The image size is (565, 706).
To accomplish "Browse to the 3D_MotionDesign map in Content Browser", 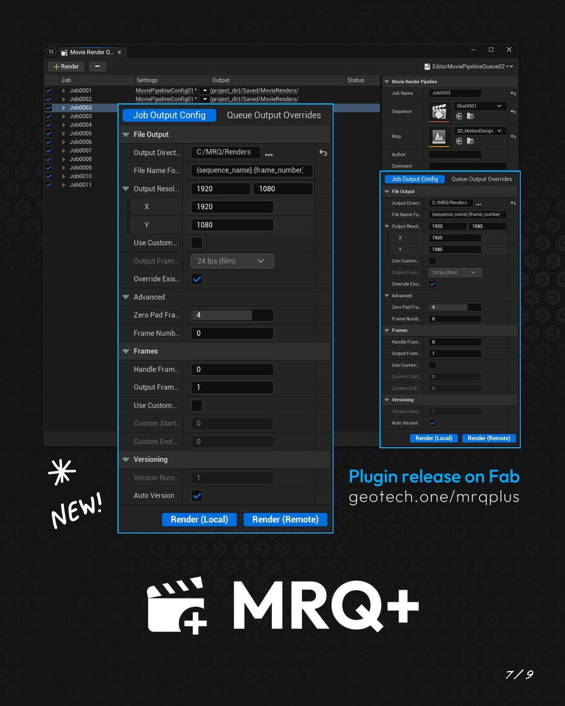I will point(471,141).
